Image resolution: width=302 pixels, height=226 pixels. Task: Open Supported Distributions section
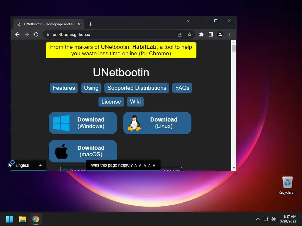point(137,88)
